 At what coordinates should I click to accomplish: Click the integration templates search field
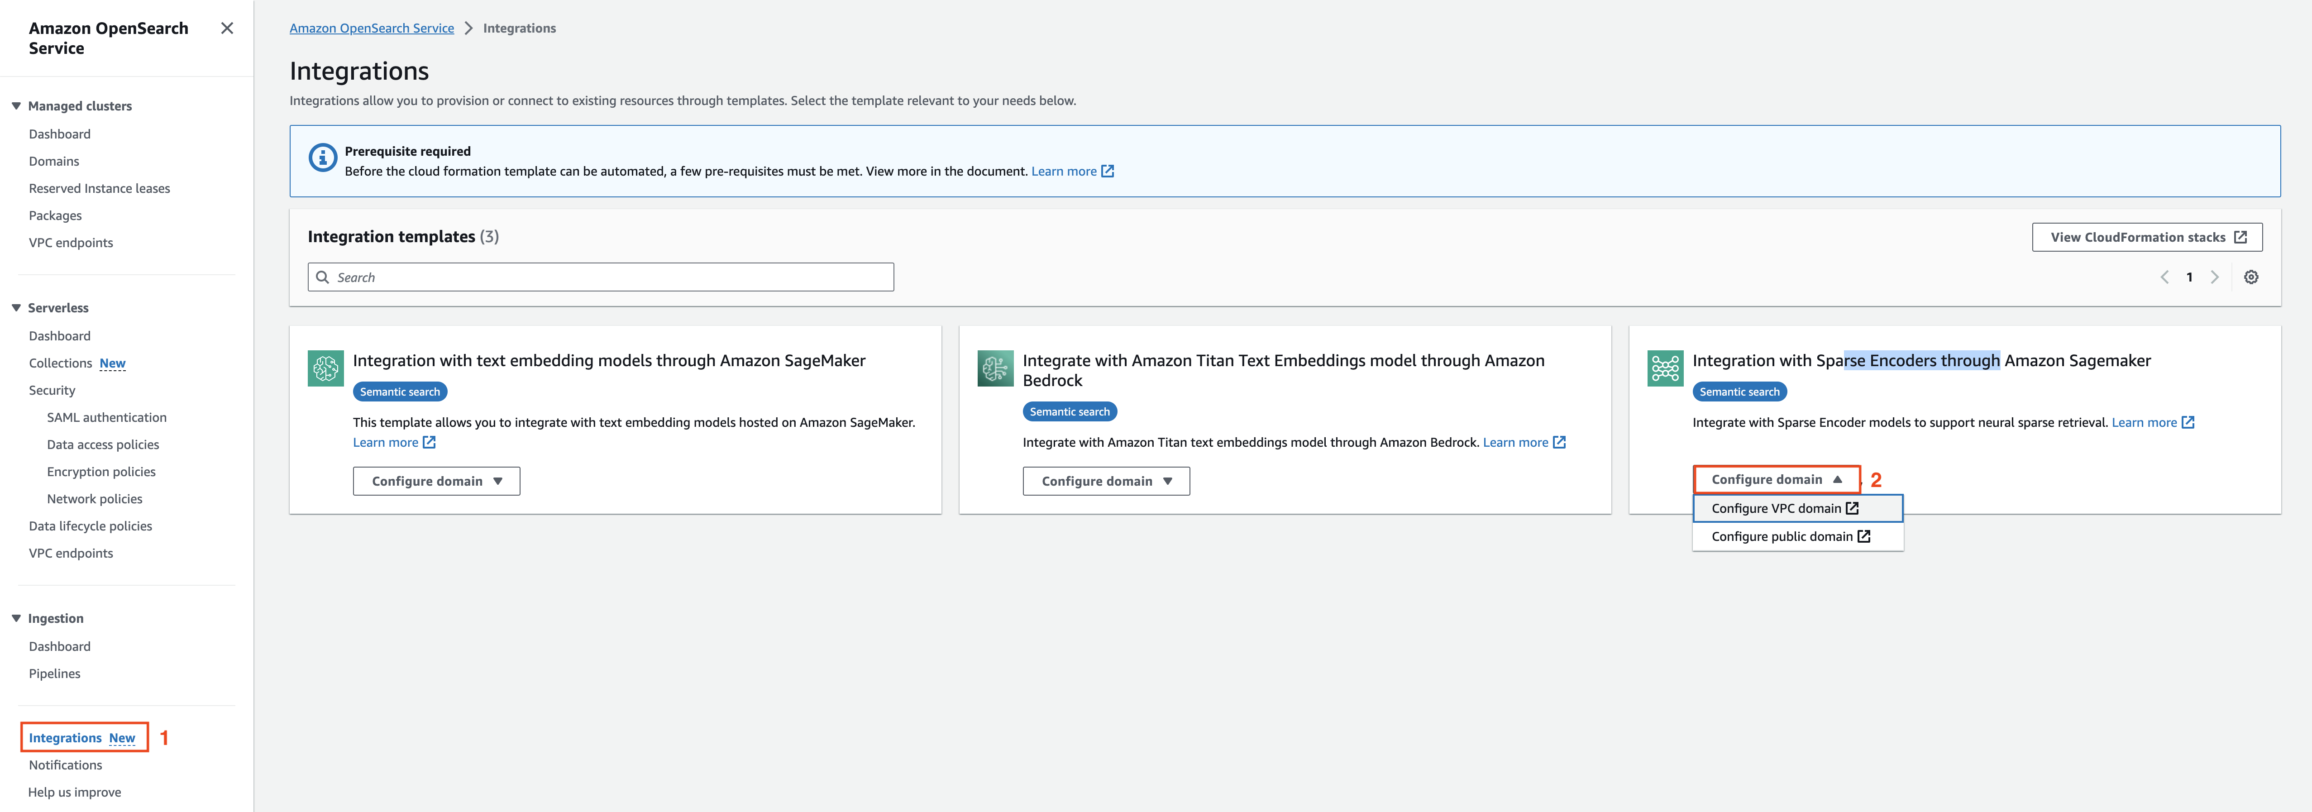click(x=610, y=277)
